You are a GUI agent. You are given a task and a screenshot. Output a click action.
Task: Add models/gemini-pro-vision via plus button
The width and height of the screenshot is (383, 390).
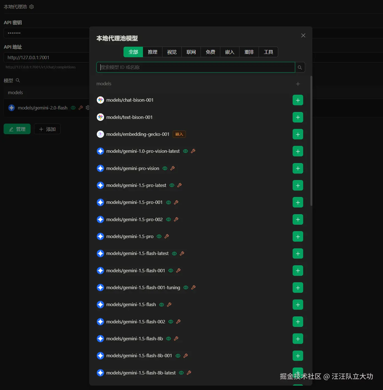[298, 168]
